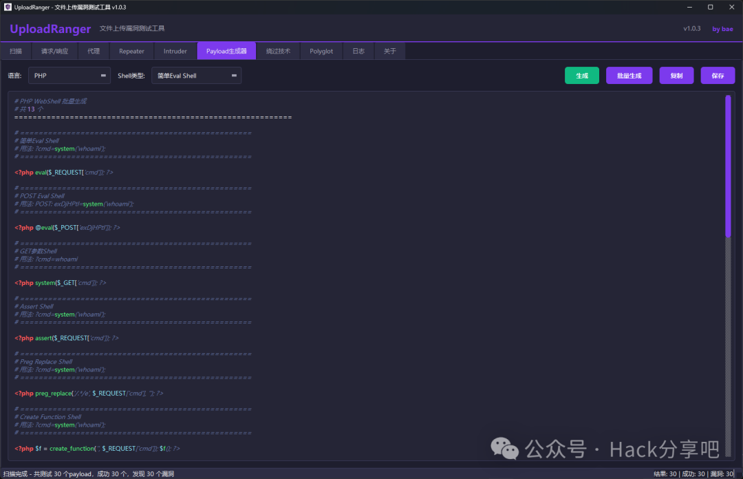Click the 扫描完成 status bar message
The height and width of the screenshot is (479, 743).
(89, 473)
